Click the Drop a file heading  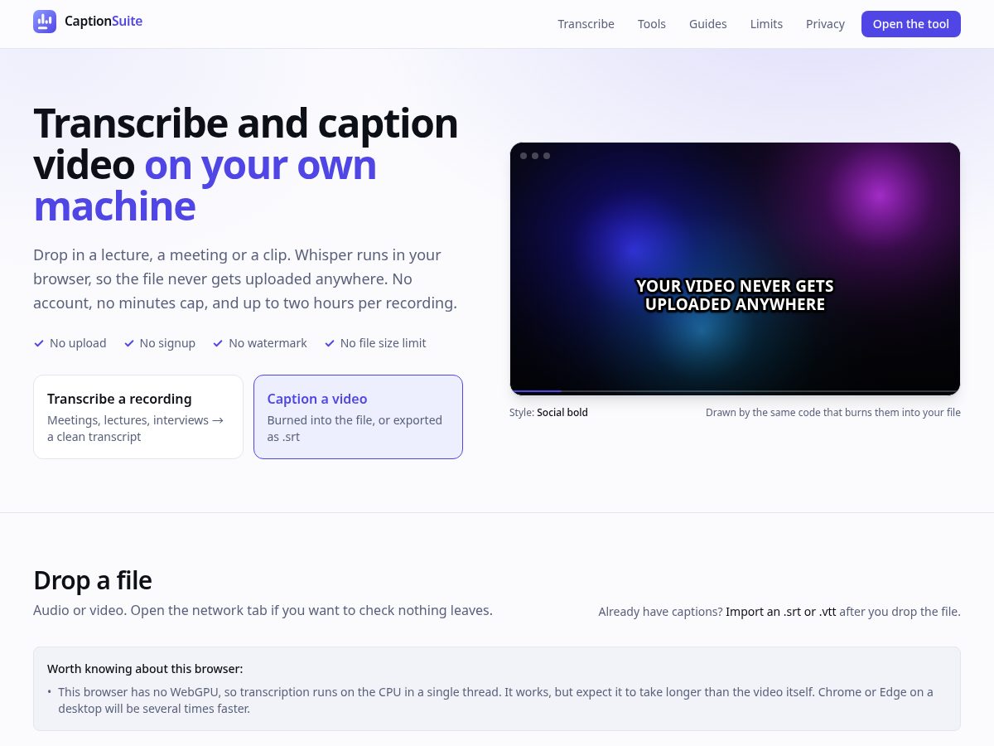coord(93,580)
